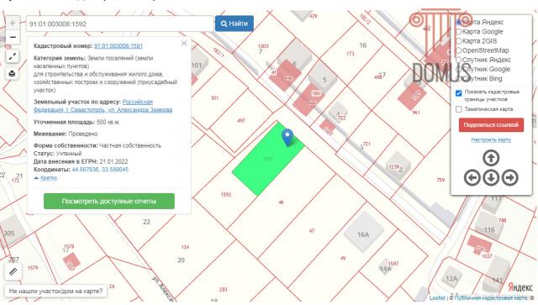Screen dimensions: 538x305
Task: Pan the map right with arrow
Action: pos(510,178)
